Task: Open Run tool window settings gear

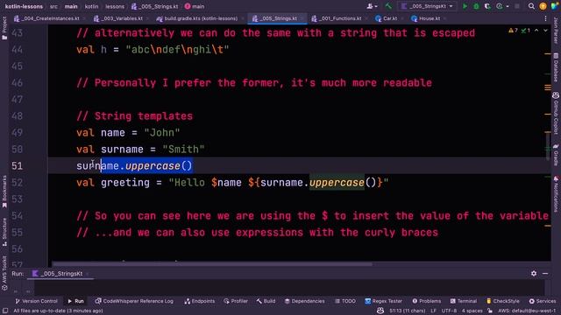Action: [x=534, y=273]
